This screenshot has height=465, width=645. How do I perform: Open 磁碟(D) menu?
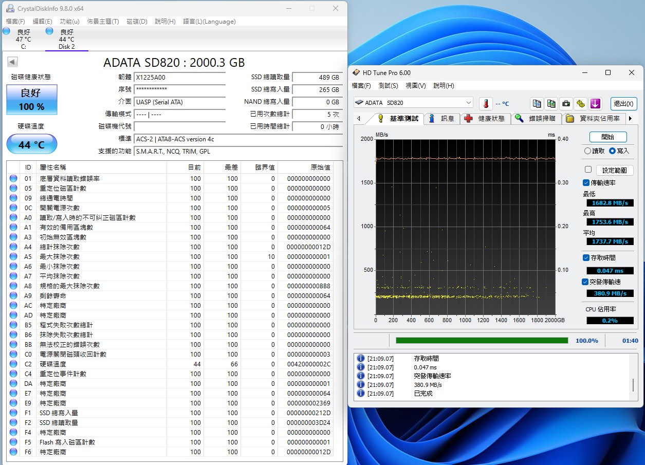pyautogui.click(x=137, y=22)
